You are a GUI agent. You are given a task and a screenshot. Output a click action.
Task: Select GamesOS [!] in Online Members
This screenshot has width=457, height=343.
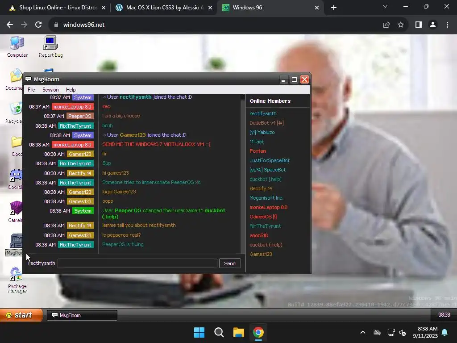tap(263, 217)
